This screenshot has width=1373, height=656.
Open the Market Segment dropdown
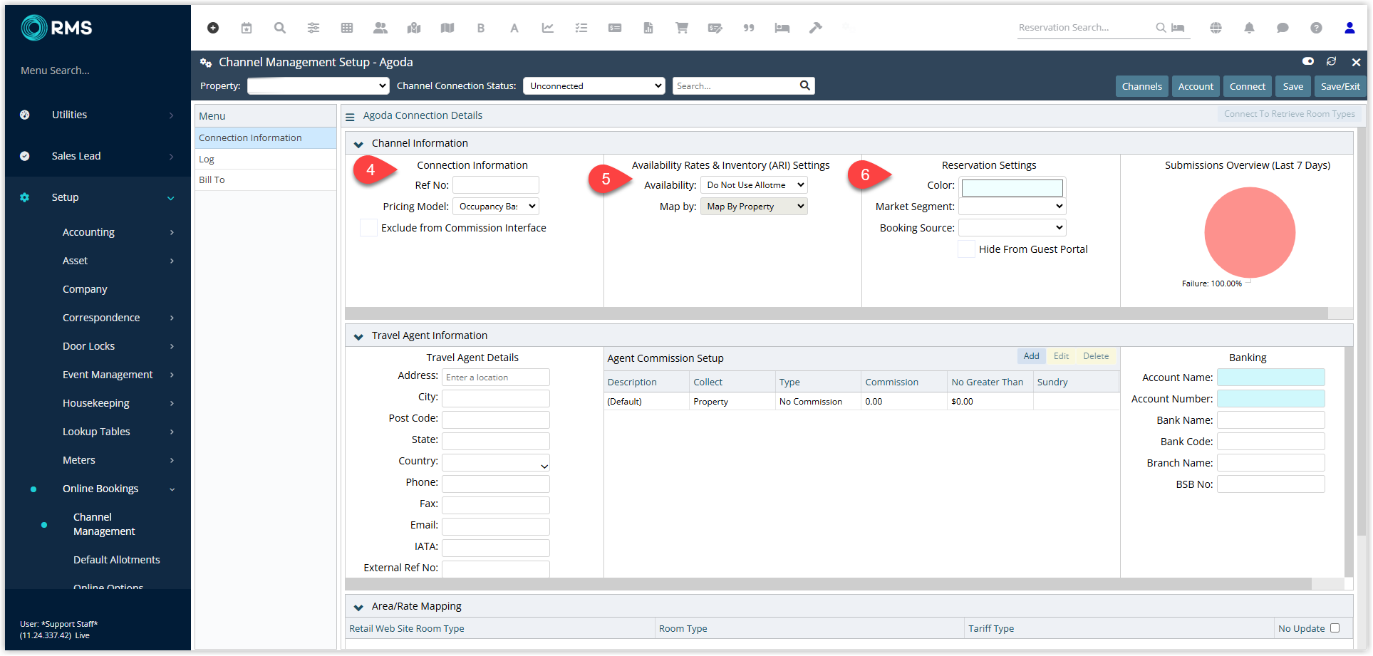click(1012, 207)
